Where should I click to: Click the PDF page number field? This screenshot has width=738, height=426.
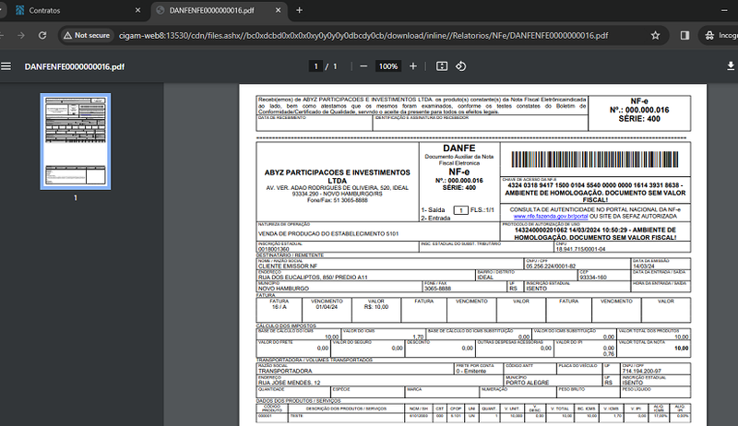pos(315,66)
